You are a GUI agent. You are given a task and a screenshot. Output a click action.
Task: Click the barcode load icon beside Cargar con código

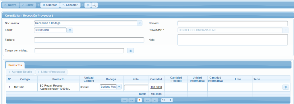[x=131, y=50]
